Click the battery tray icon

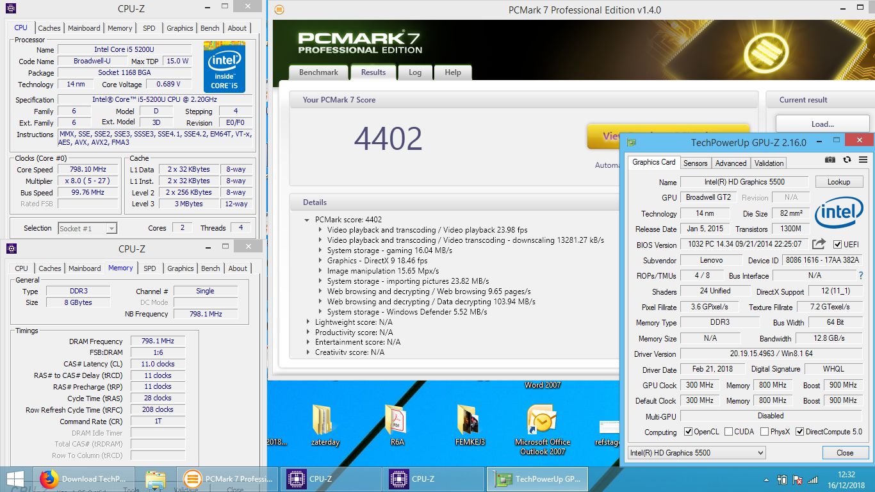pos(782,479)
